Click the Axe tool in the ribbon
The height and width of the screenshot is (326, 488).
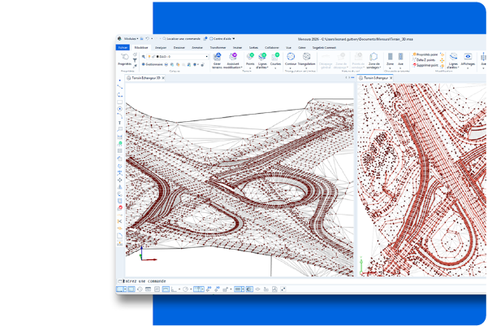[x=401, y=59]
